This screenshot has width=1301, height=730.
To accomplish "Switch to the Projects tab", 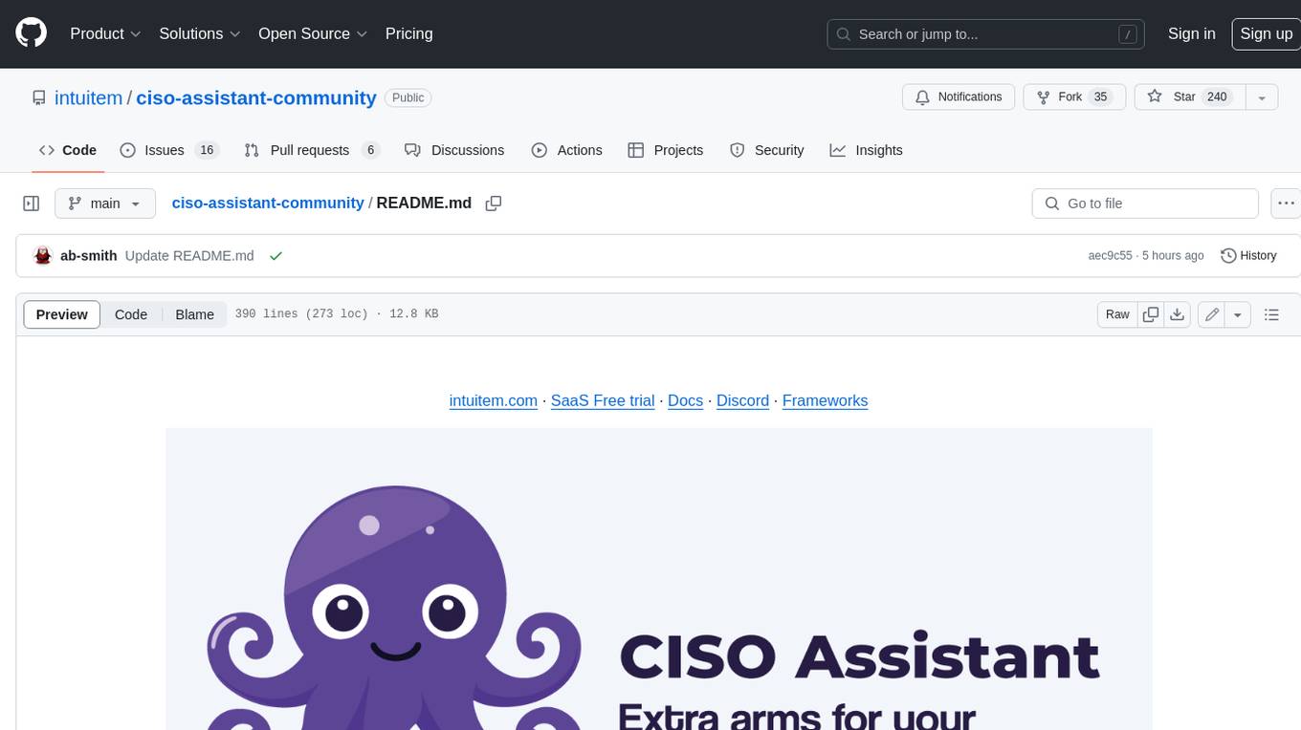I will point(666,150).
